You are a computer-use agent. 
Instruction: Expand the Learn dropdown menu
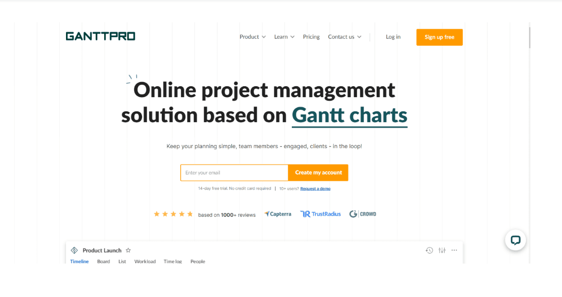(284, 37)
